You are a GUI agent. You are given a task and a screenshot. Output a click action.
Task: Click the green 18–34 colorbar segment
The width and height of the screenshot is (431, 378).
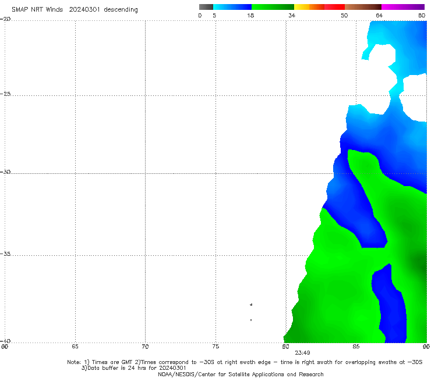(273, 7)
